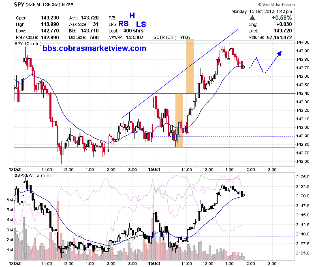Click the +0.58% percent change
Screen dimensions: 316x267
point(282,18)
